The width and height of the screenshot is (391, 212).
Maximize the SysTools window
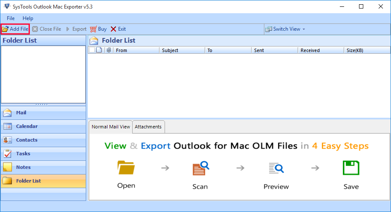(361, 6)
